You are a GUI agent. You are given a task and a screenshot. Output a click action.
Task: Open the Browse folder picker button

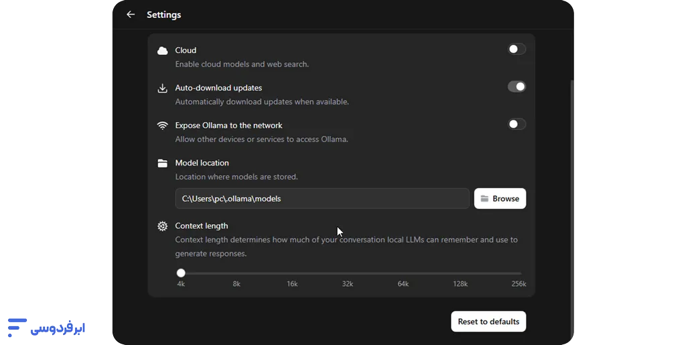pyautogui.click(x=500, y=198)
